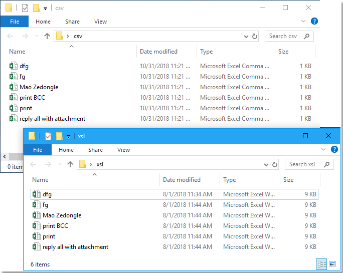Screen dimensions: 343x273
Task: Sort by Date modified column in xsl window
Action: tap(182, 180)
